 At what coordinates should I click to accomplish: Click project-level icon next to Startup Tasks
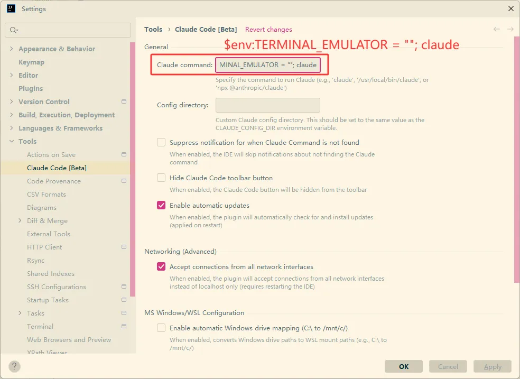point(124,300)
